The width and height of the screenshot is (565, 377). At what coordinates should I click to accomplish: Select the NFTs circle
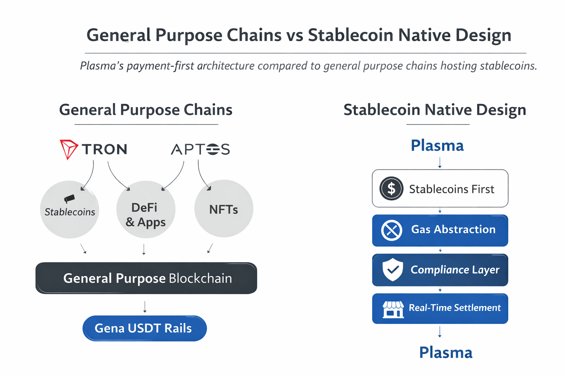(224, 209)
